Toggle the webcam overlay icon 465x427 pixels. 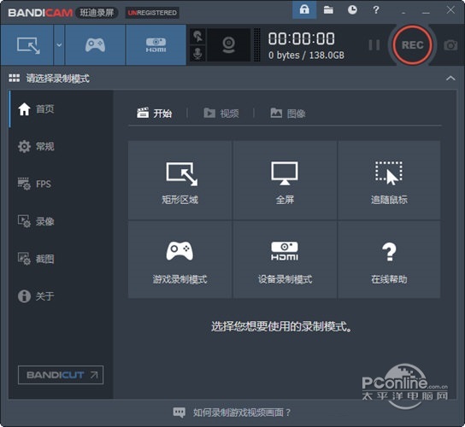[x=228, y=45]
